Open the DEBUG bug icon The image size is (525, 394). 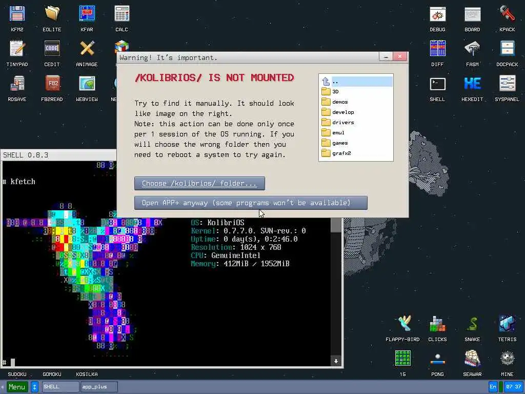[x=438, y=14]
